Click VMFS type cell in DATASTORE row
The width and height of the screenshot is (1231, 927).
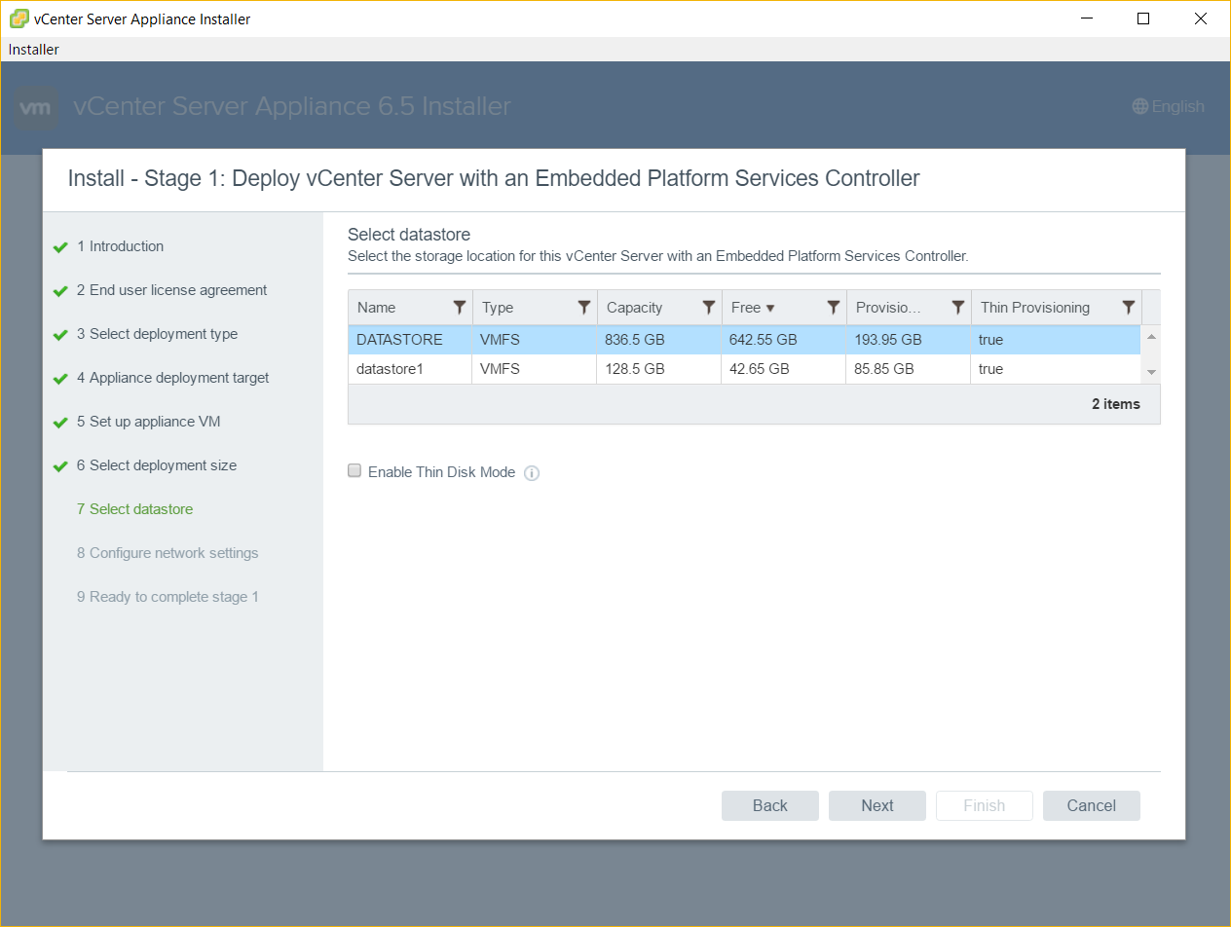click(x=535, y=340)
